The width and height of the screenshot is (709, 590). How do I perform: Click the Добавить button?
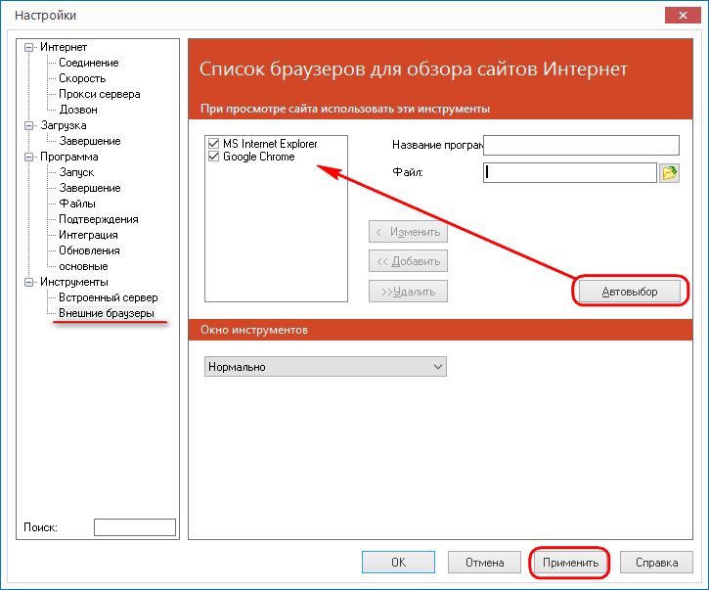[x=409, y=261]
